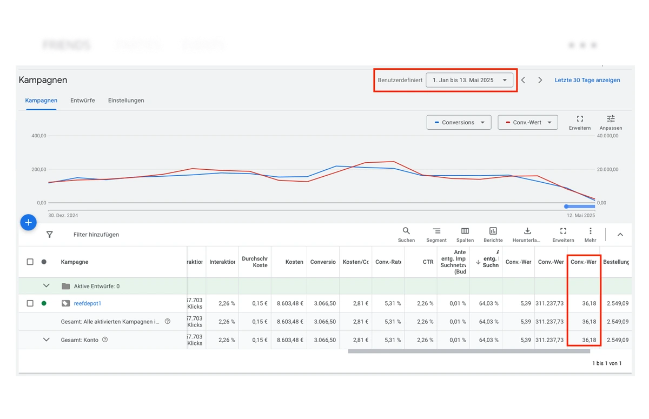Click the Filter hinzufügen field
The width and height of the screenshot is (649, 419).
96,235
